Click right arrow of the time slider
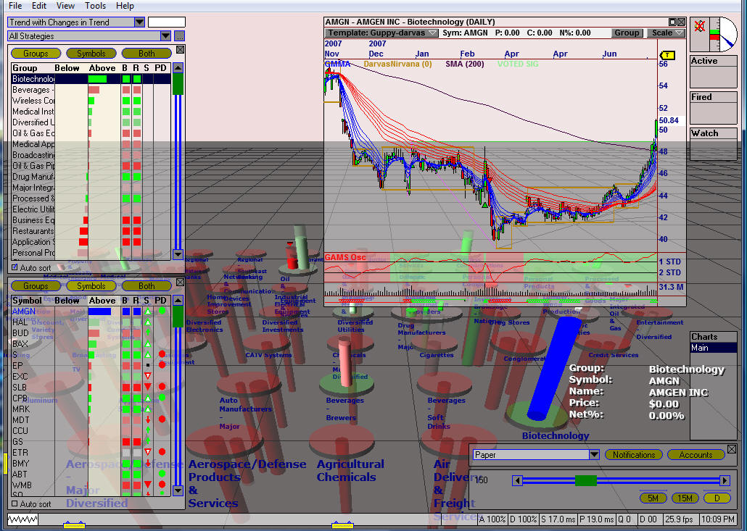This screenshot has height=531, width=747. tap(725, 480)
